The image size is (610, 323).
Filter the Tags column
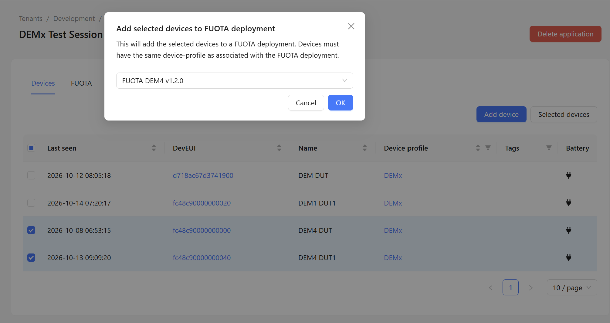(549, 148)
